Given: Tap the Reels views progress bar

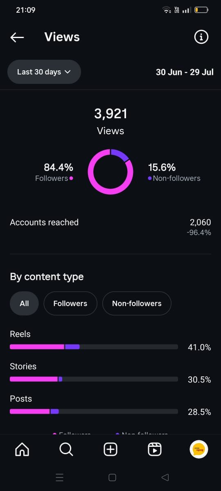Looking at the screenshot, I should coord(94,347).
